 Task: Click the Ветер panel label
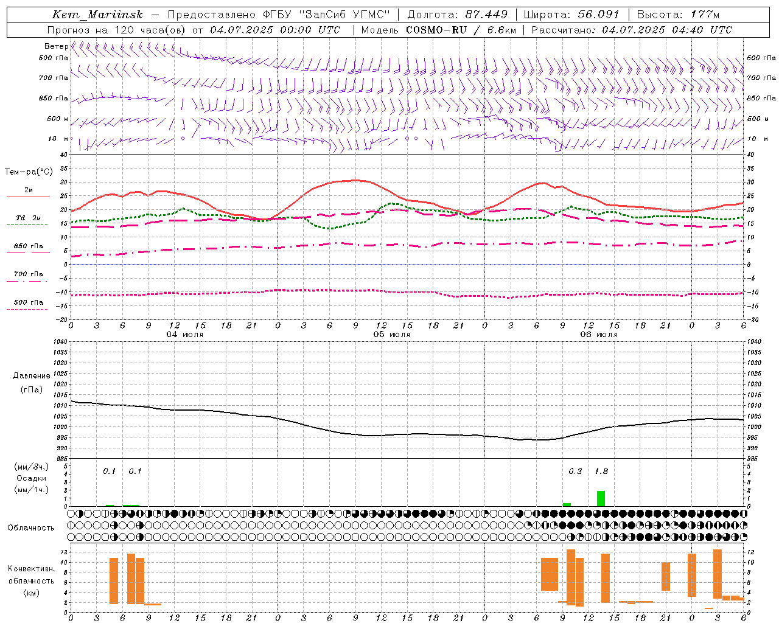point(56,46)
